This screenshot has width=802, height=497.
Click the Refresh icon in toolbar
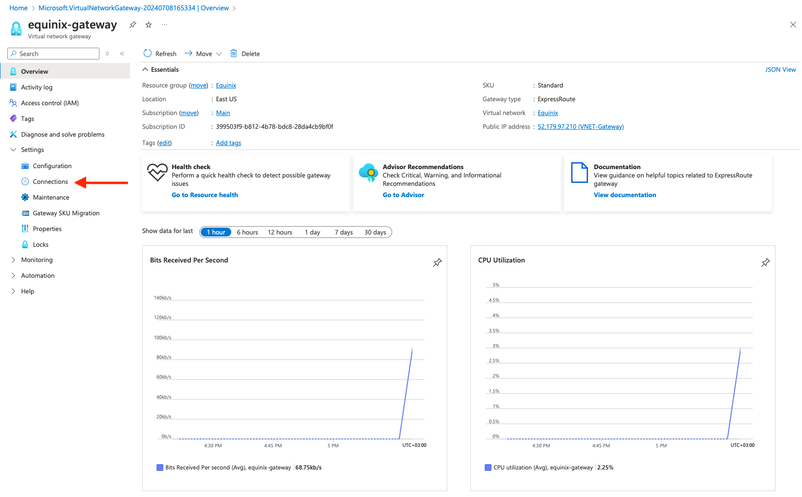[x=148, y=53]
